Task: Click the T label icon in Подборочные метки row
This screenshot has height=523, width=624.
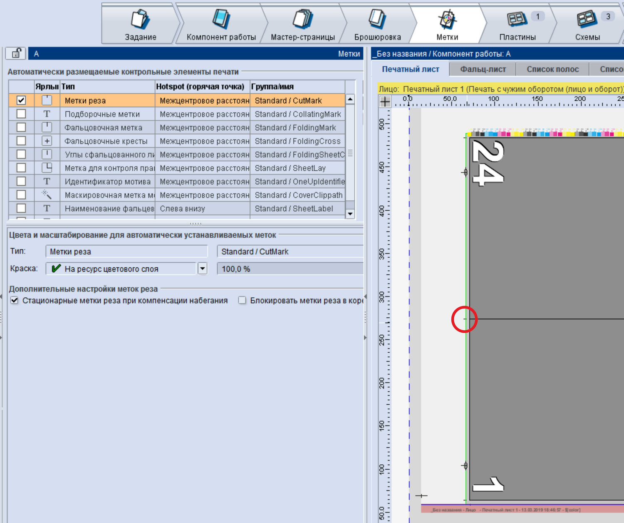Action: click(47, 114)
